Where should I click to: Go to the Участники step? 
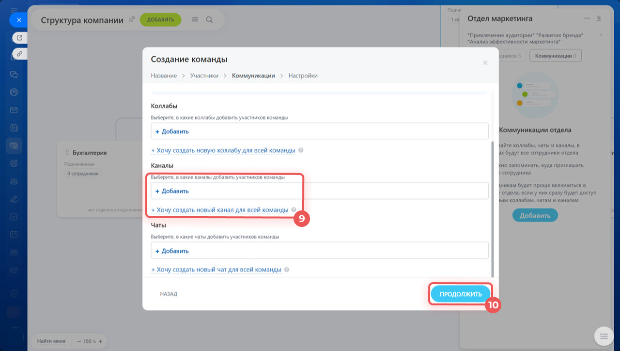[204, 76]
